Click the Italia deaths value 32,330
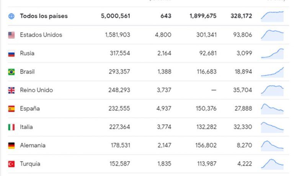Viewport: 294px width, 176px height. pos(243,127)
